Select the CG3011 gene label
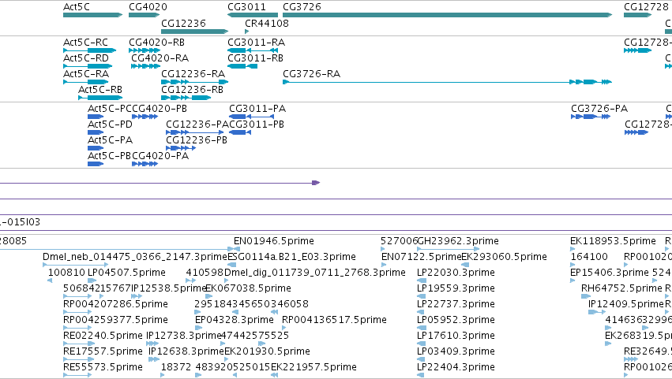 tap(246, 7)
